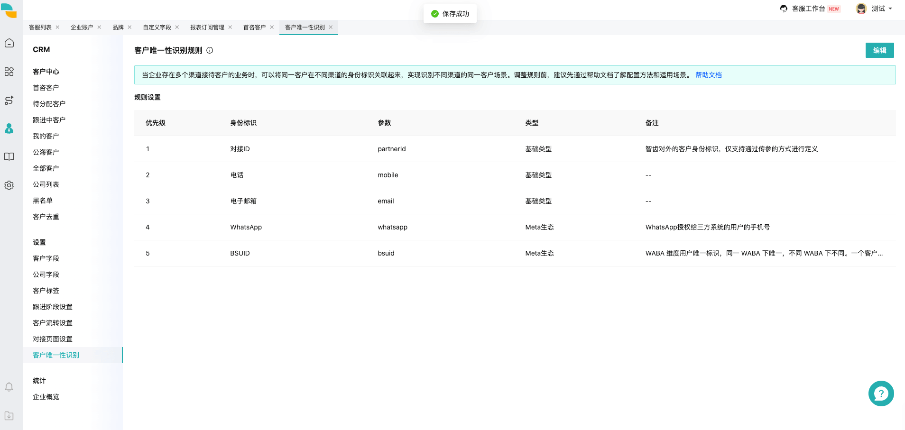Open the routing flow icon in left rail
The image size is (905, 430).
(x=9, y=100)
